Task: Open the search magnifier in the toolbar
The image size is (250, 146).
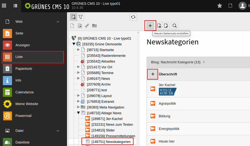Action: click(175, 26)
